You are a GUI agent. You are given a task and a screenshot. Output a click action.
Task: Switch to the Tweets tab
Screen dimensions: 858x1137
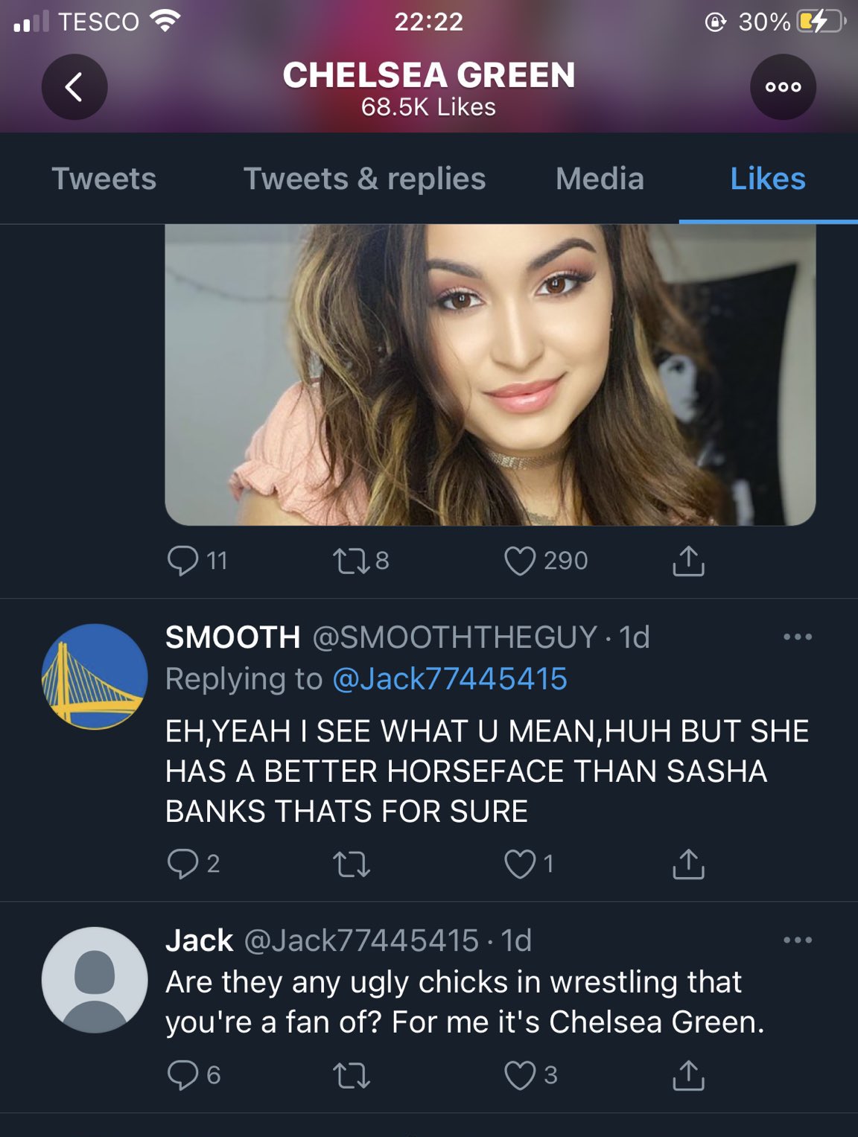[104, 179]
